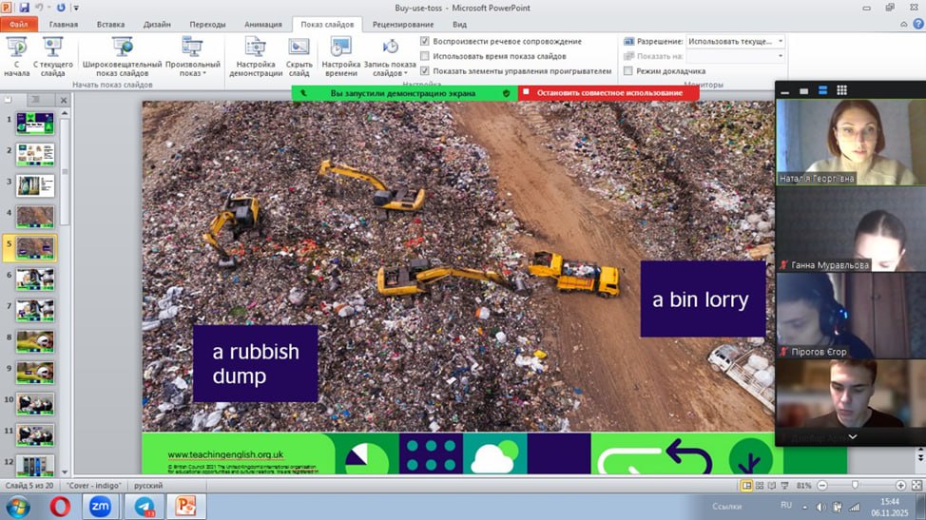Select slide 1 thumbnail

(35, 124)
